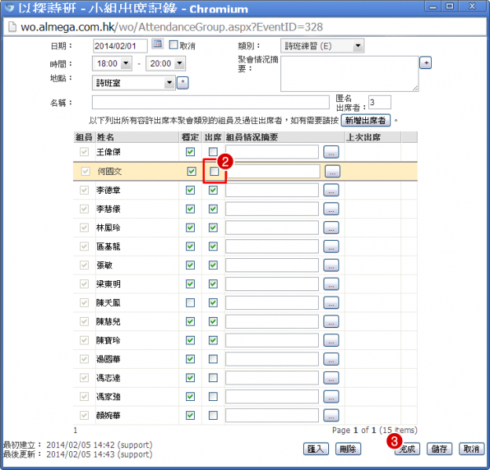Uncheck 暫定 tentative box for 張敏
The width and height of the screenshot is (490, 470).
(190, 265)
